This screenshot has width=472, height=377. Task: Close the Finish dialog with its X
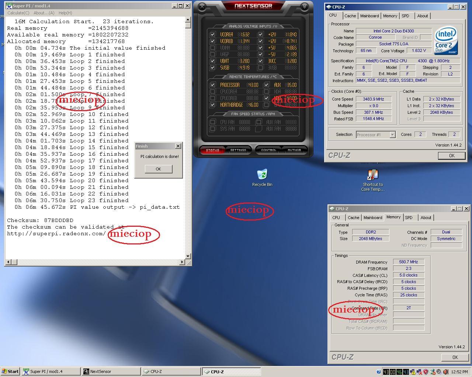pos(178,146)
